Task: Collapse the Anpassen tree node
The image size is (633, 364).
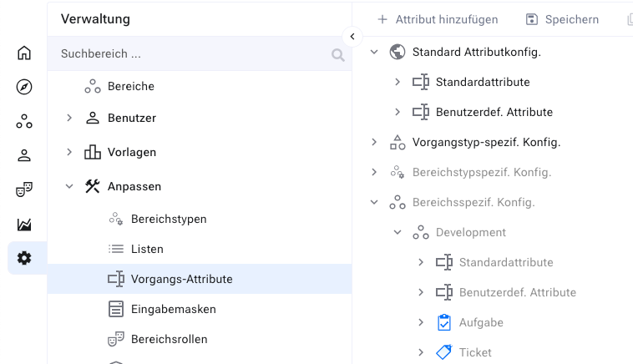Action: pos(69,187)
